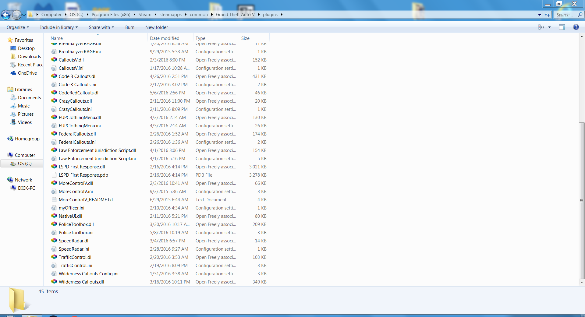Click the PoliceToolbox.dll file icon
The height and width of the screenshot is (317, 585).
(x=54, y=224)
